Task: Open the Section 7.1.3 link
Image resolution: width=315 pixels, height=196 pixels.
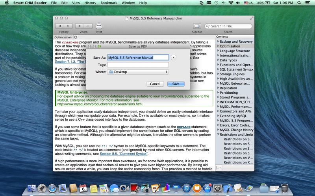Action: point(70,62)
